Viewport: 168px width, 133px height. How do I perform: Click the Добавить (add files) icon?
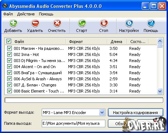point(13,23)
